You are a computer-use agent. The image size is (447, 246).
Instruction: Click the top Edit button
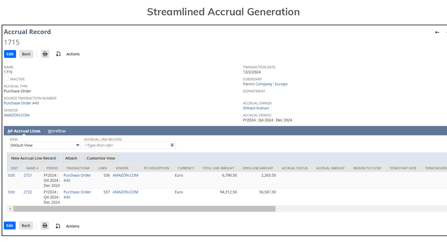(x=10, y=54)
